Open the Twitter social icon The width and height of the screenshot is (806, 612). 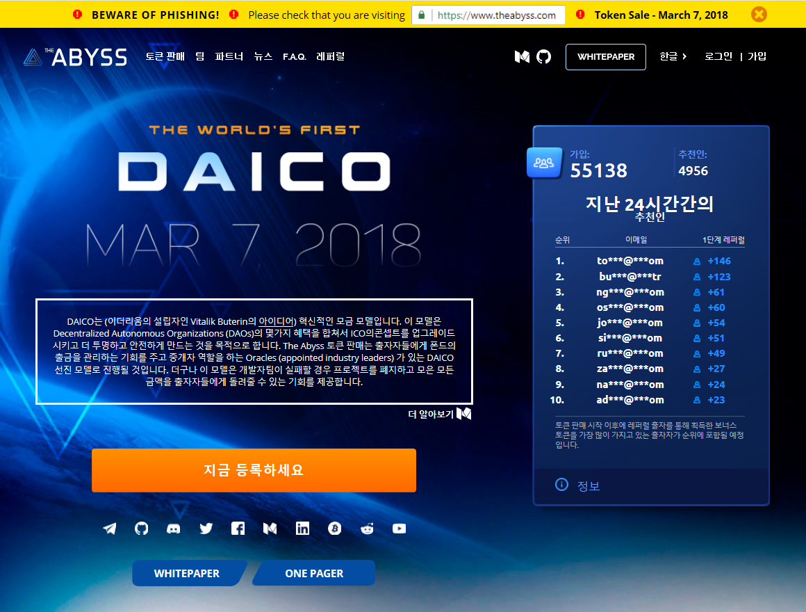click(x=206, y=528)
